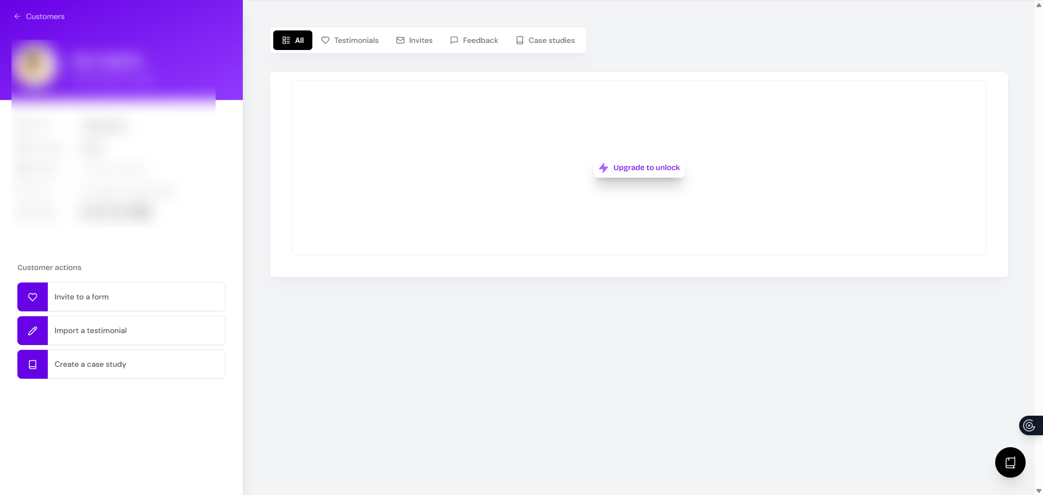Open the Testimonials tab
This screenshot has width=1043, height=495.
tap(350, 40)
